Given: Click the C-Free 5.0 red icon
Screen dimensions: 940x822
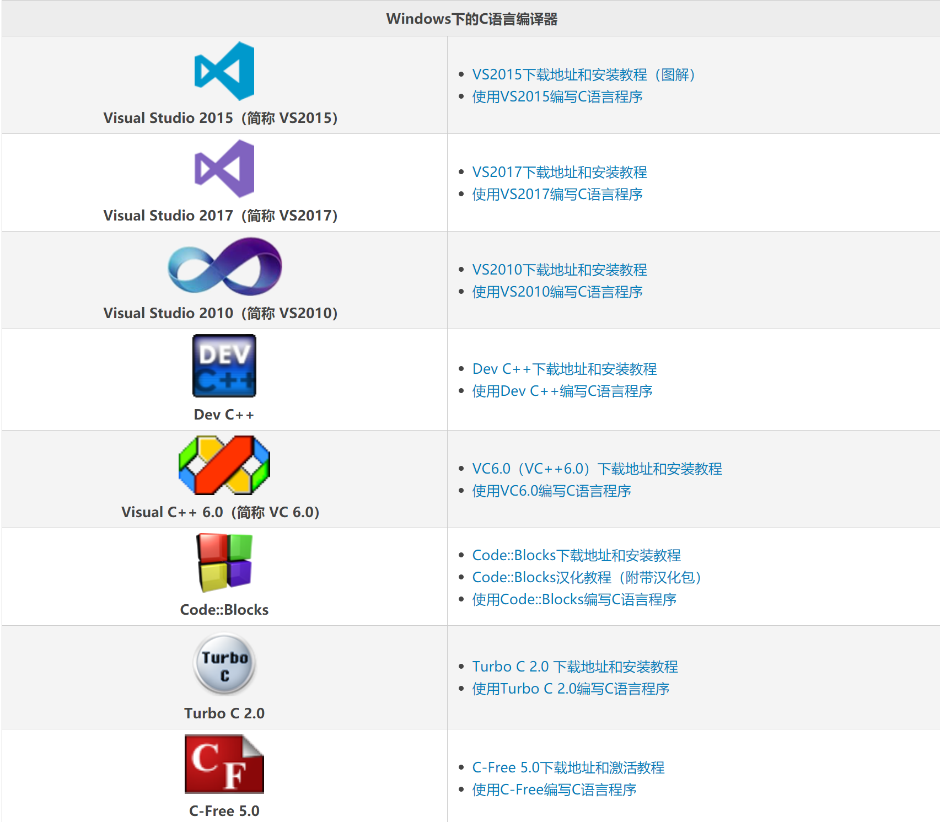Looking at the screenshot, I should 224,764.
